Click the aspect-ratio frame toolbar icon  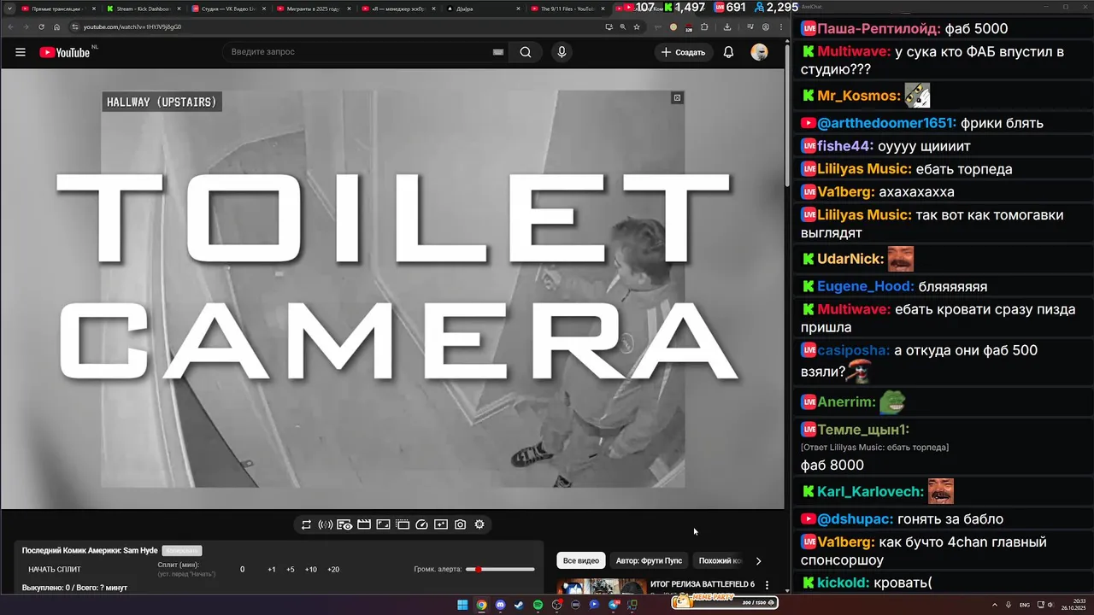coord(383,524)
